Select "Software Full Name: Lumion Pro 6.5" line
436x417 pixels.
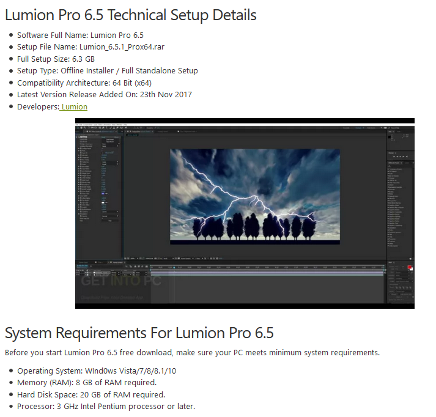[x=80, y=35]
